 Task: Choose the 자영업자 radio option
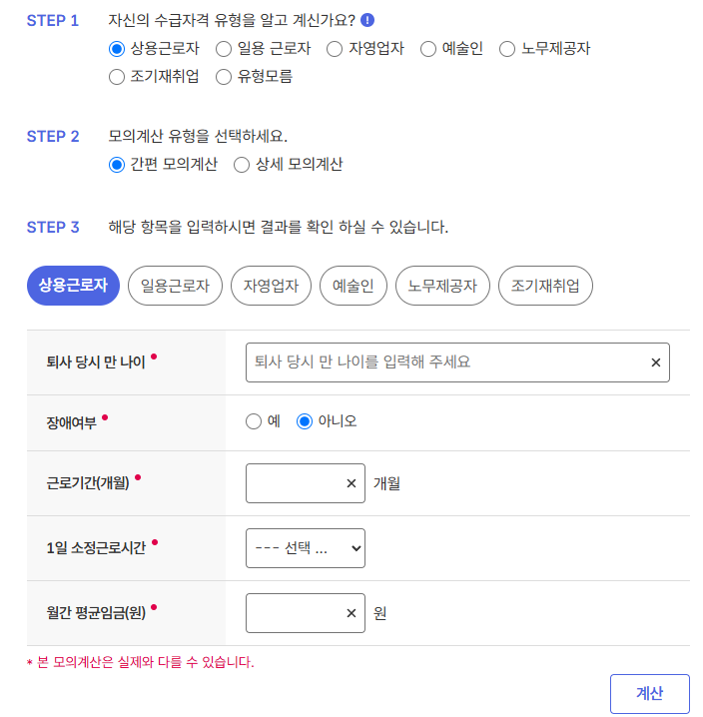[335, 49]
